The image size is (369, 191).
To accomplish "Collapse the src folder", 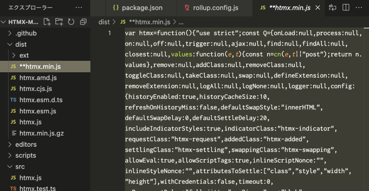I will pyautogui.click(x=19, y=167).
